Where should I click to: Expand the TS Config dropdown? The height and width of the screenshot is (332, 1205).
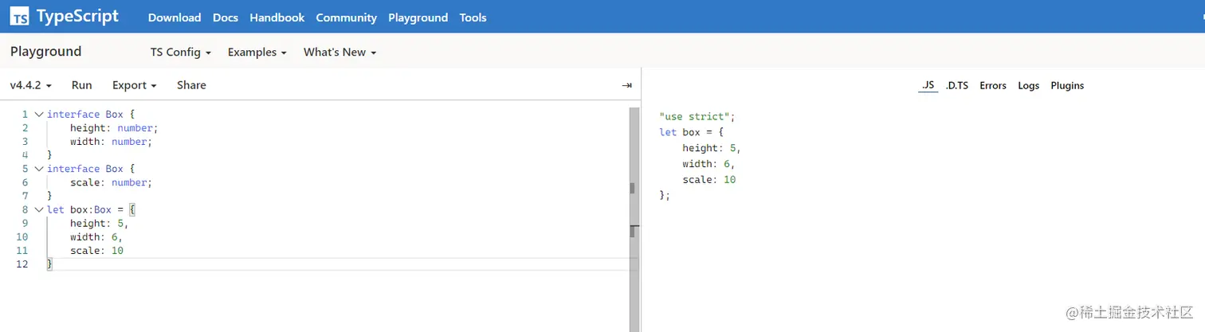181,52
